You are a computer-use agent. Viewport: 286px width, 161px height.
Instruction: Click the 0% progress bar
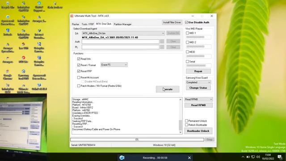pos(137,140)
